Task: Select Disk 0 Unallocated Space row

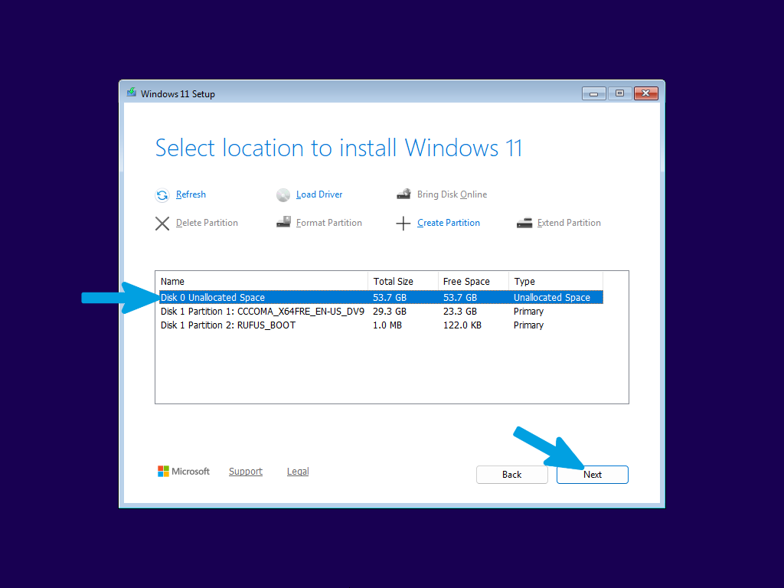Action: pyautogui.click(x=381, y=297)
